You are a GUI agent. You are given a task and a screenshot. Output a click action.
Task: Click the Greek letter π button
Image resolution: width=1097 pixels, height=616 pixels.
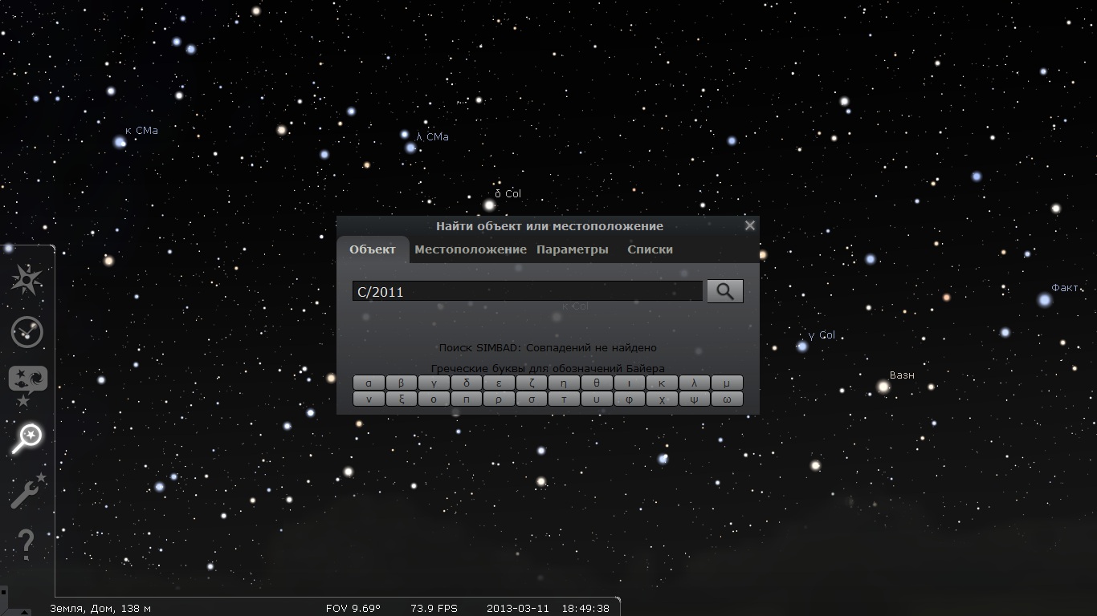click(x=466, y=399)
